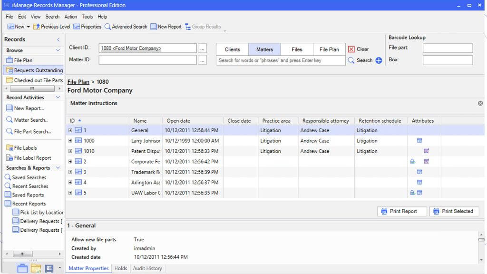Image resolution: width=487 pixels, height=274 pixels.
Task: Launch Advanced Search
Action: pyautogui.click(x=126, y=27)
